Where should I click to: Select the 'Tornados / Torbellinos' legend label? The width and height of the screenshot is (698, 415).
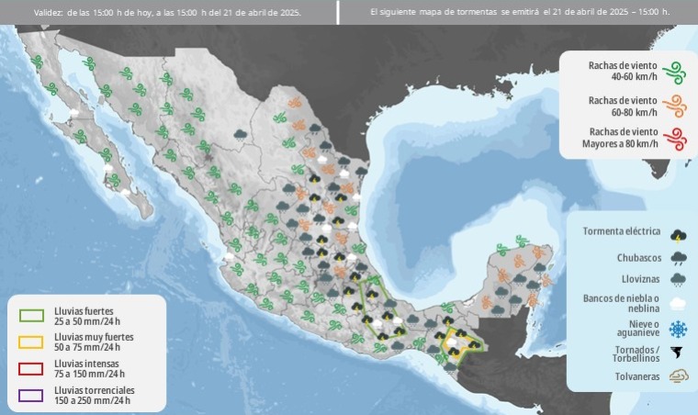(636, 354)
